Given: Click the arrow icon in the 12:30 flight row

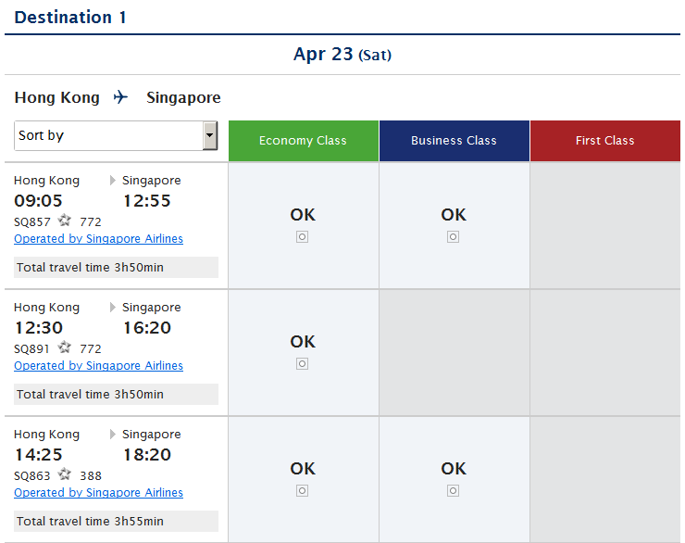Looking at the screenshot, I should [x=113, y=308].
